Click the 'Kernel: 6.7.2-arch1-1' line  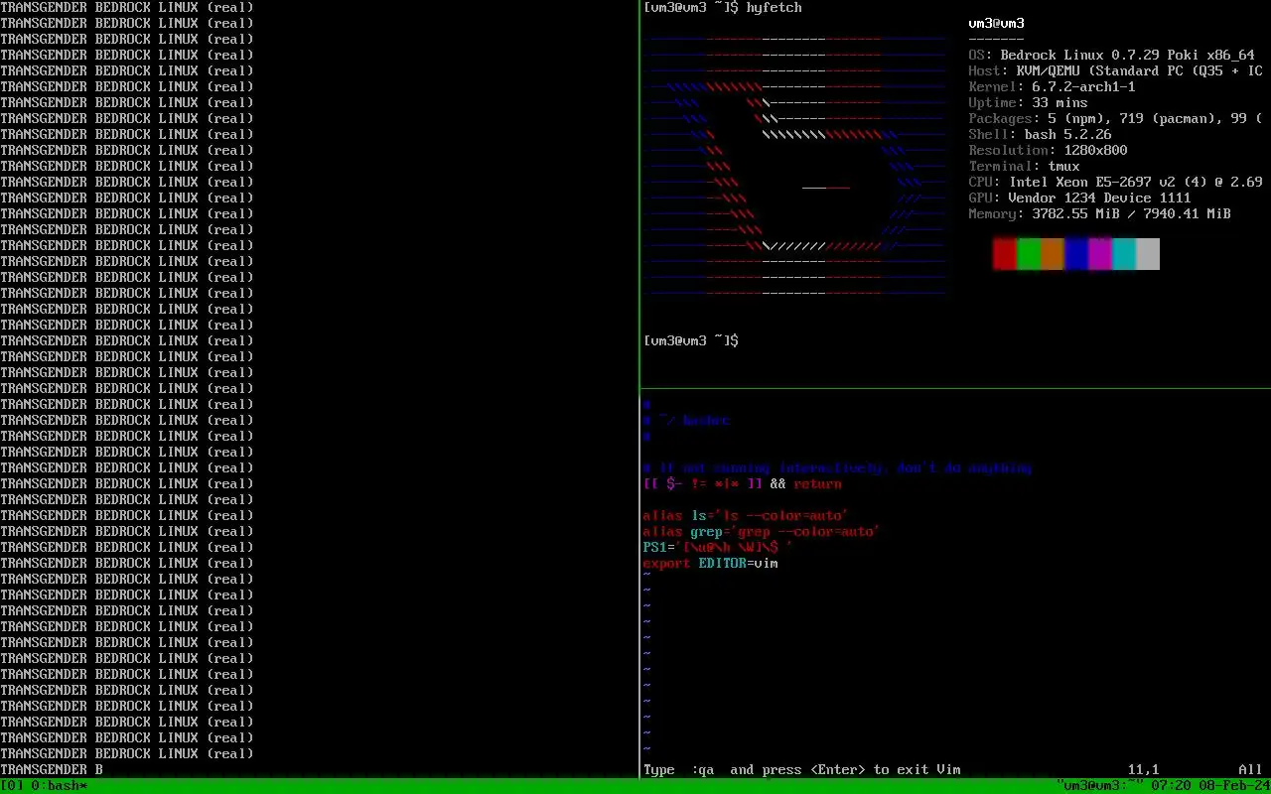point(1053,87)
